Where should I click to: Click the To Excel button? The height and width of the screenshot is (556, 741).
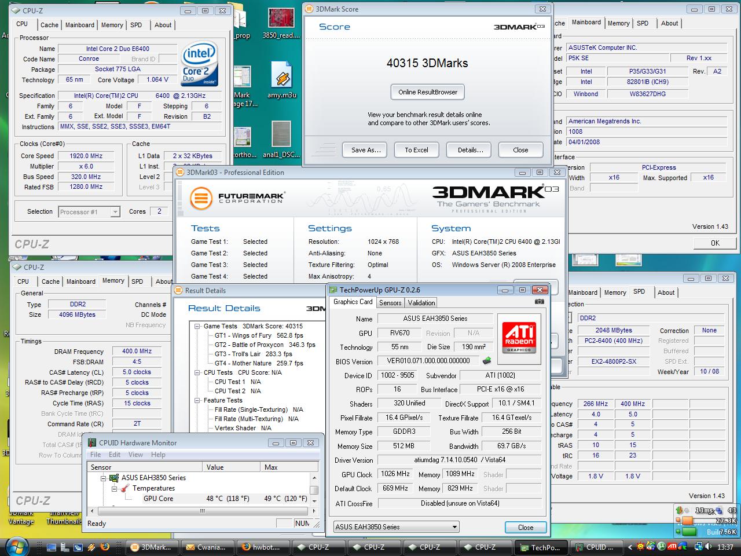tap(417, 150)
